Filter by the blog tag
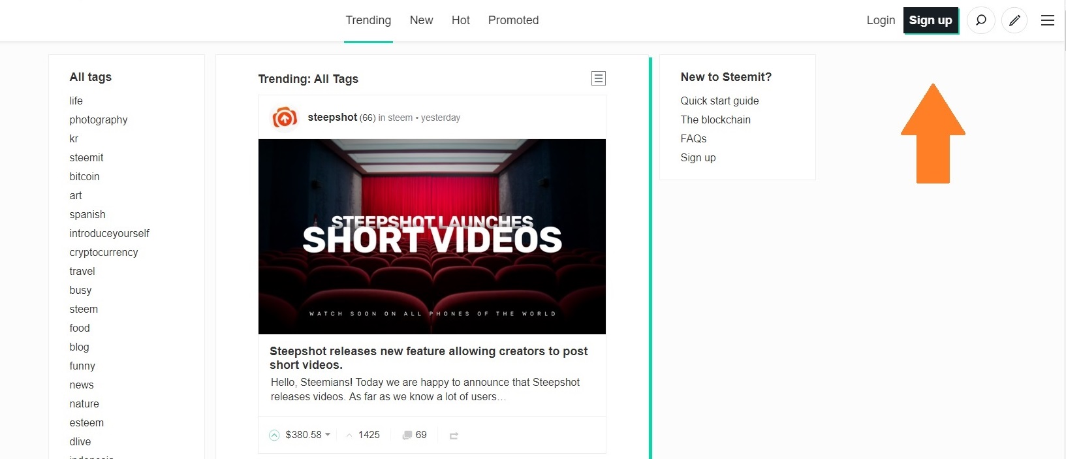 (79, 347)
